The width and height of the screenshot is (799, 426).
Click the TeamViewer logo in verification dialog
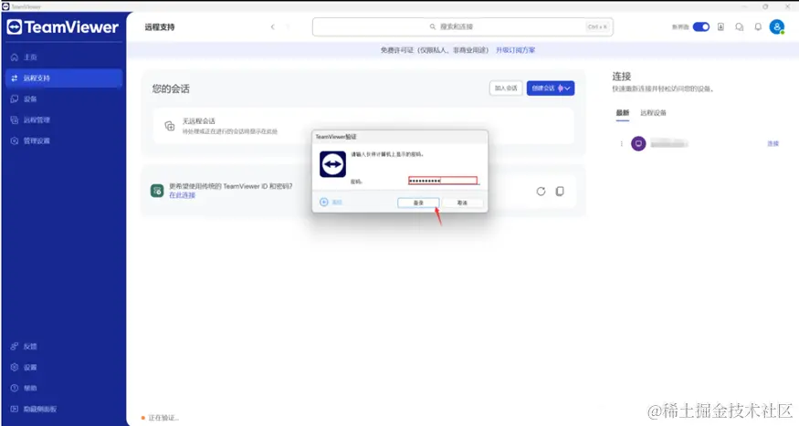[332, 164]
